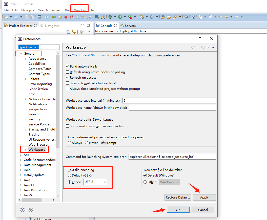Click the Drop to Frame icon
Screen dimensions: 267x220
coord(97,17)
